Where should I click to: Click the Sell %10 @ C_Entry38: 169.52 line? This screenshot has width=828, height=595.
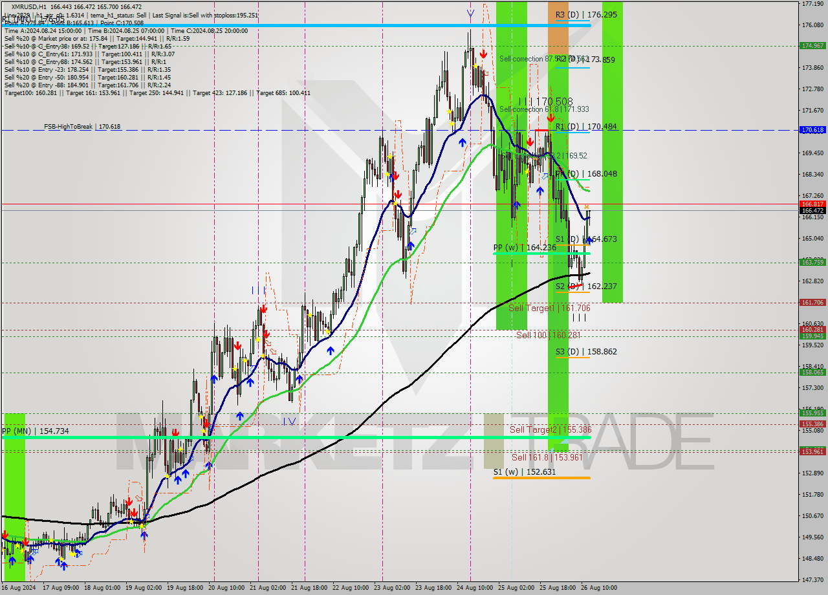[x=87, y=47]
